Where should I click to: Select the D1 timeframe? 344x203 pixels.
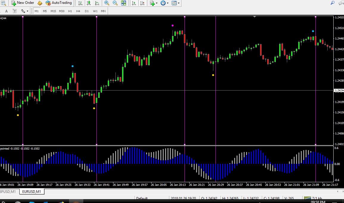87,11
